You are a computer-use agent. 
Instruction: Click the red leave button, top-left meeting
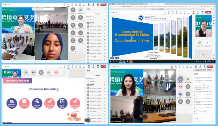click(x=103, y=5)
